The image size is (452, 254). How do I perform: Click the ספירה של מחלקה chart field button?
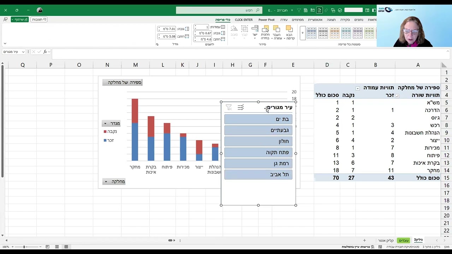pyautogui.click(x=122, y=83)
